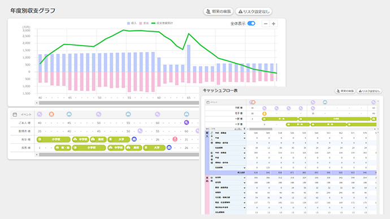Click the orange house event icon in timeline

pos(51,114)
